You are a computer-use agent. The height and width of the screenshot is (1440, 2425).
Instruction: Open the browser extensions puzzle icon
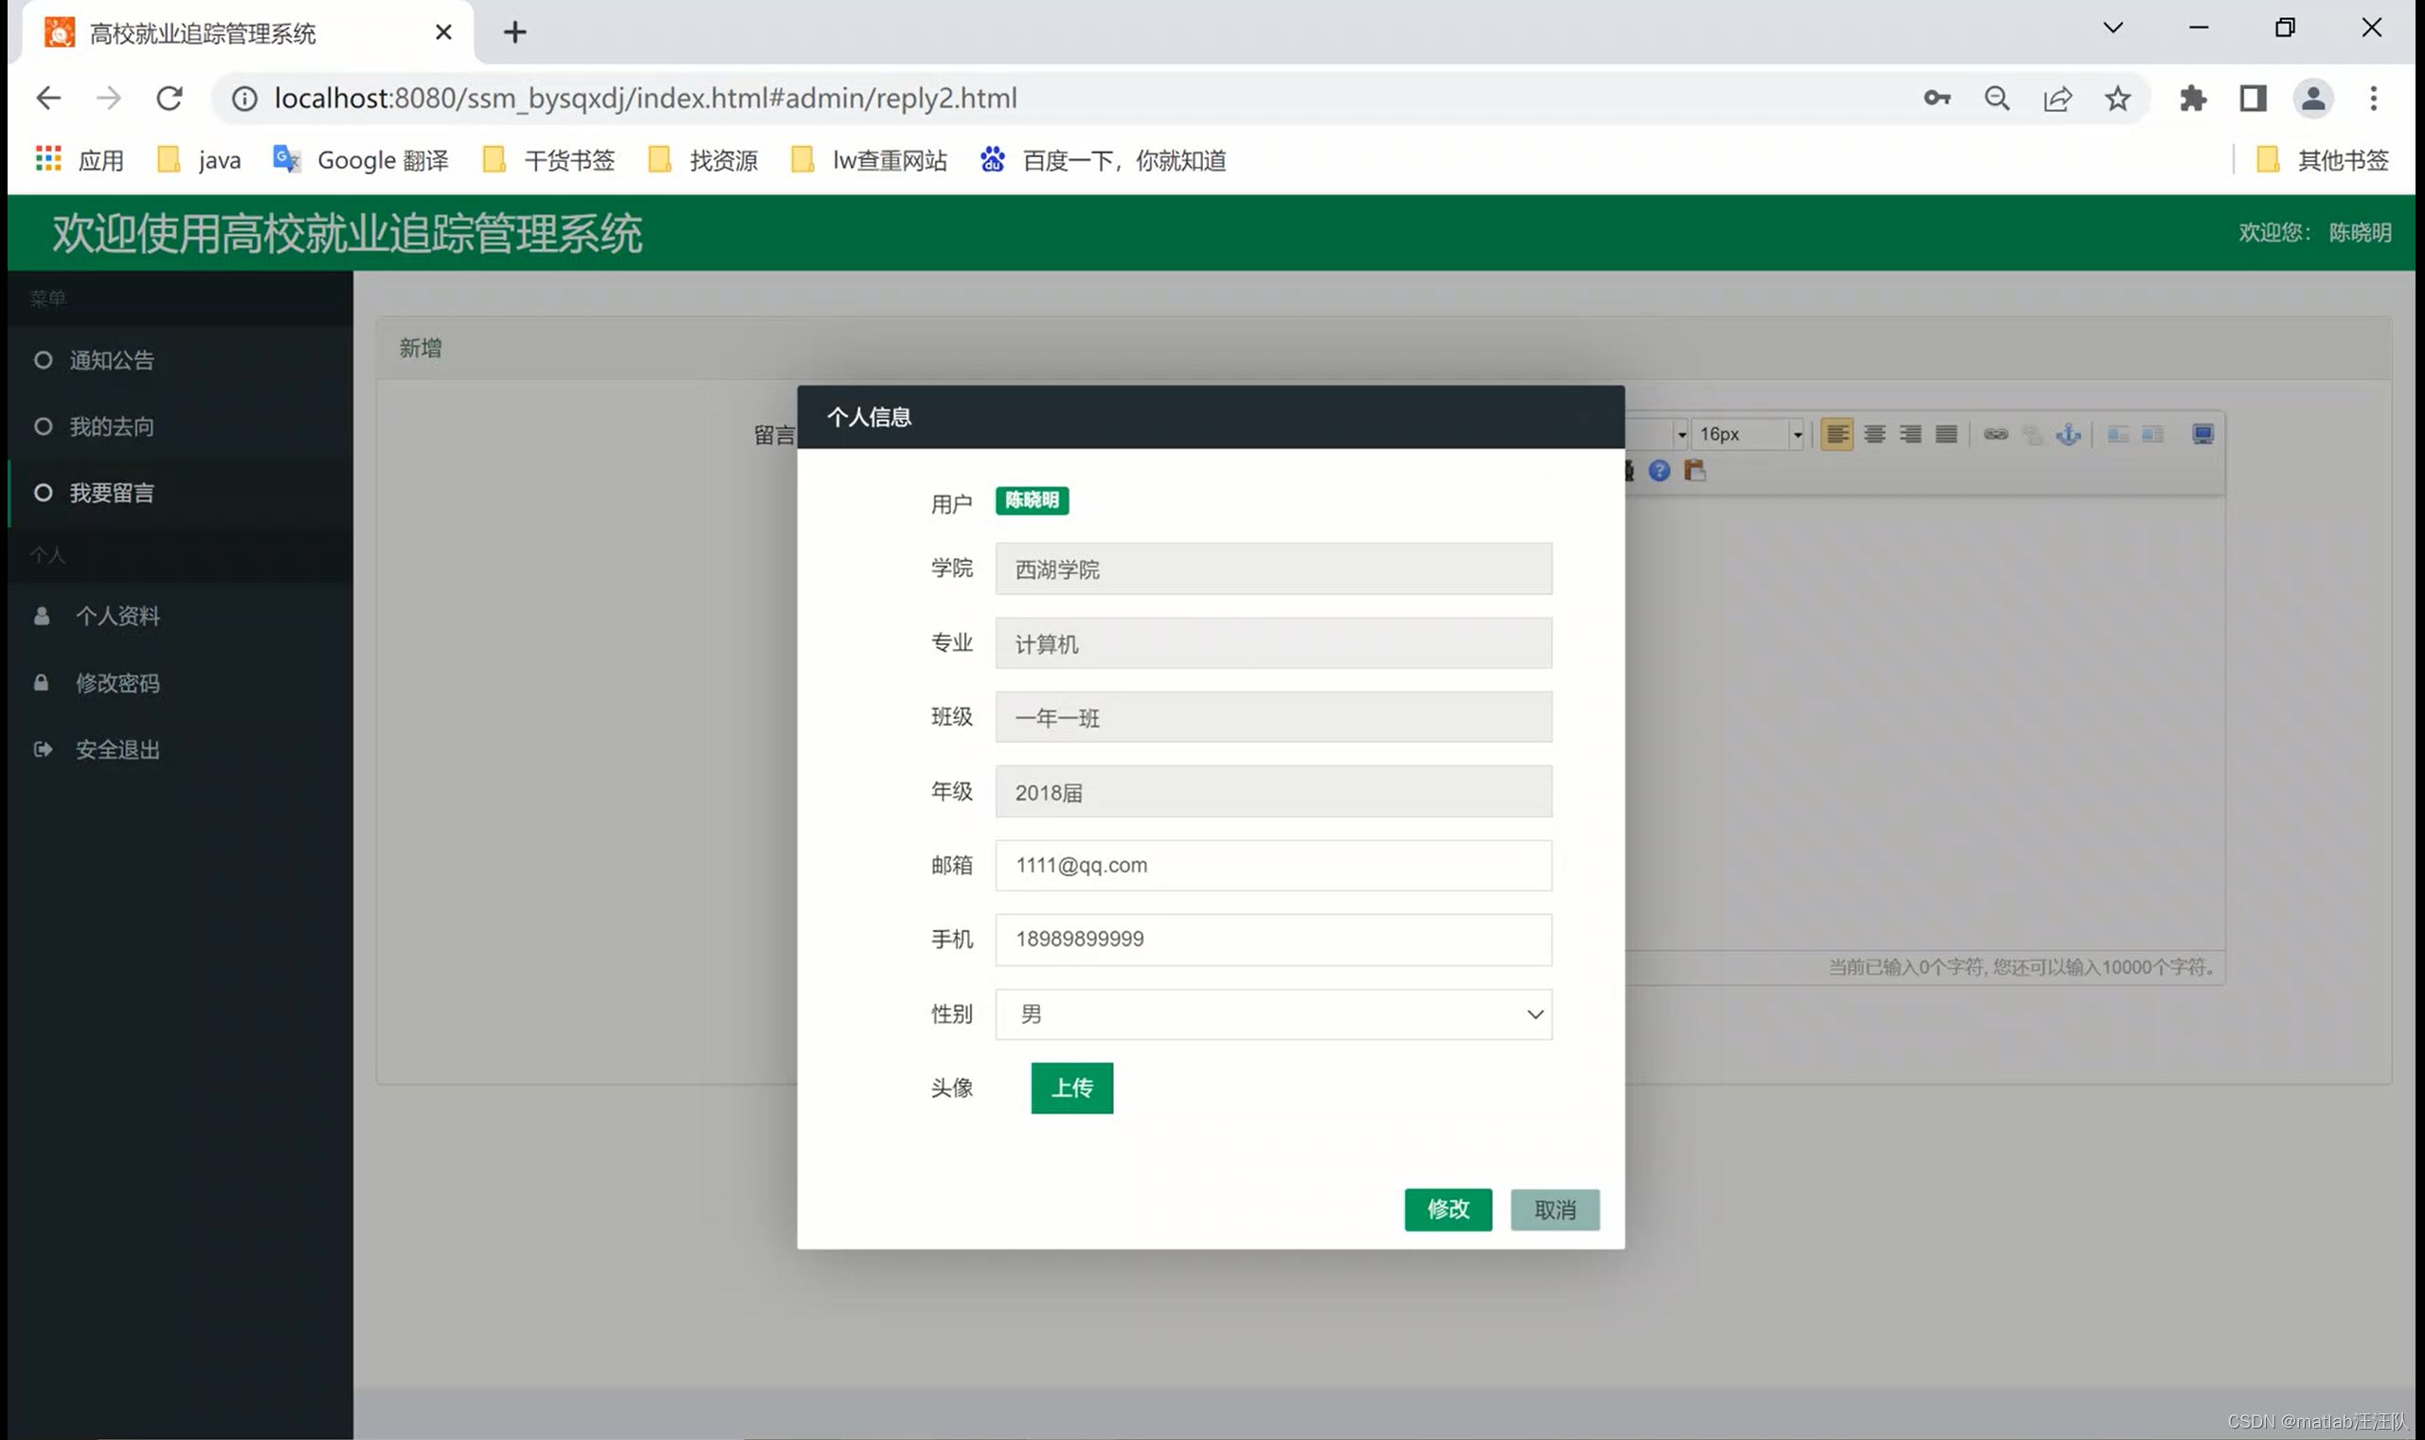tap(2192, 98)
